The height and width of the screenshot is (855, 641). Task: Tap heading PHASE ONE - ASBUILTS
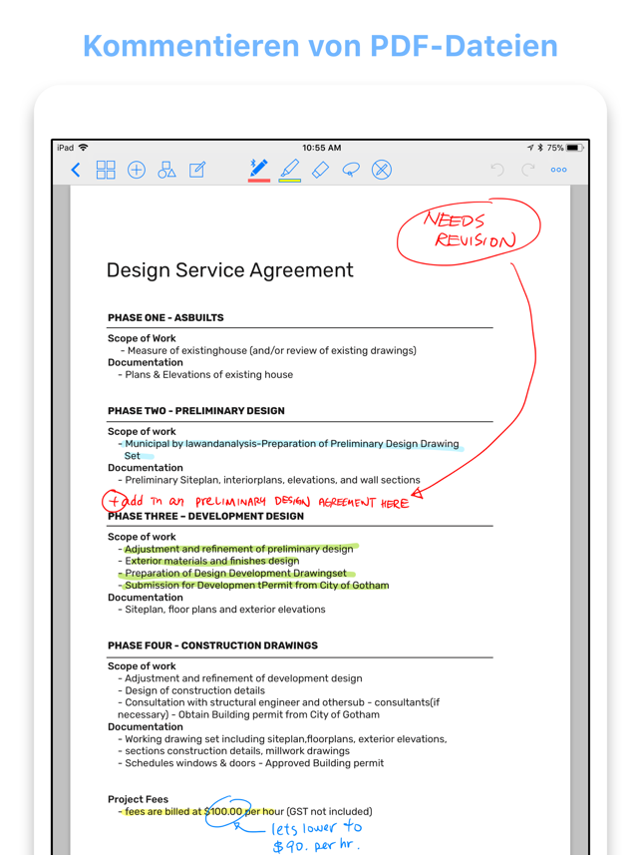point(165,318)
